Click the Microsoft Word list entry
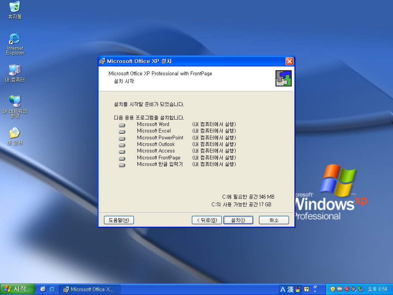The width and height of the screenshot is (393, 295). (153, 124)
